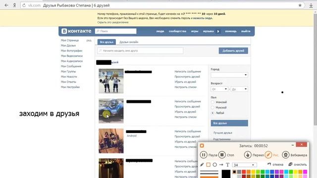Open the hockey players friend photo
Viewport: 317px width, 178px height.
pos(111,81)
